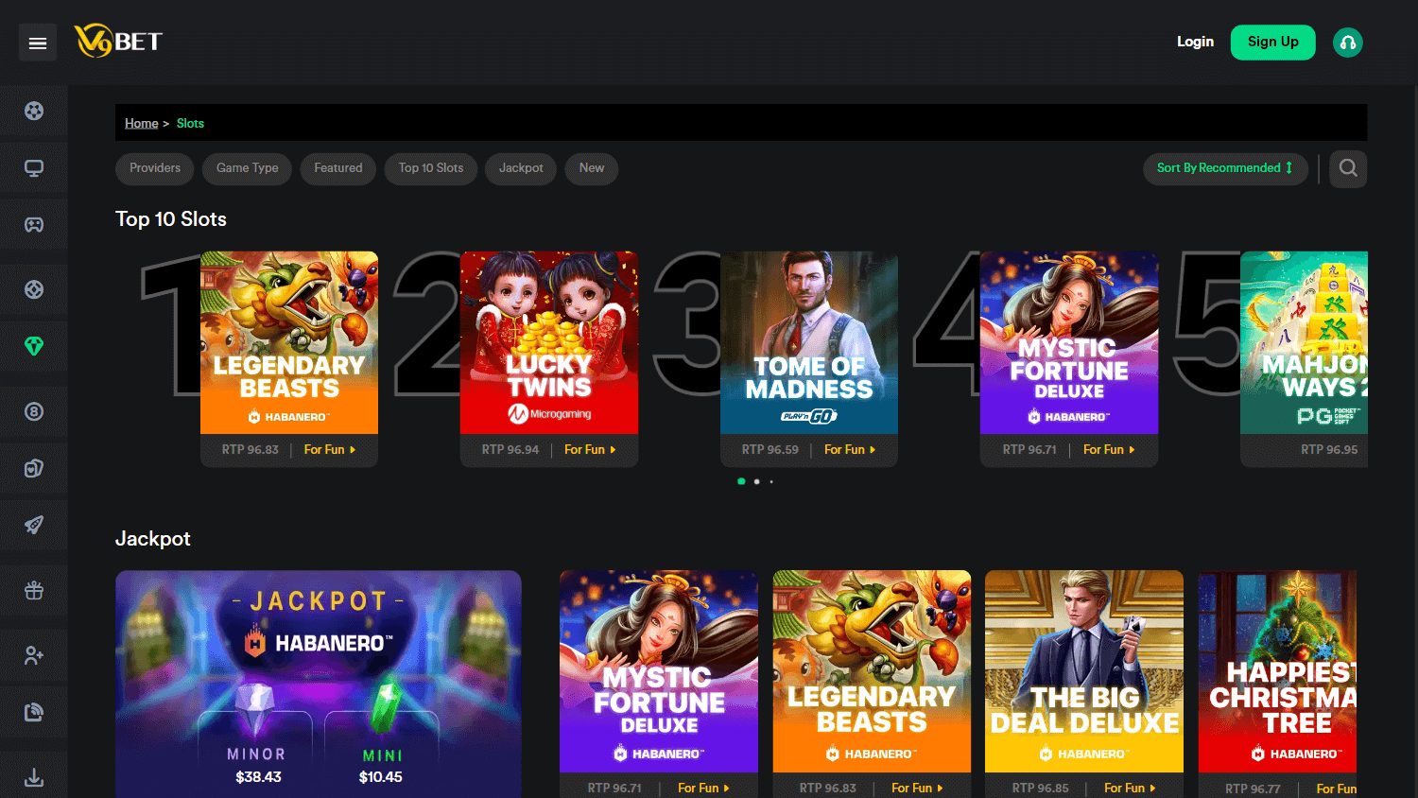Play Legendary Beasts for fun in Jackpot
Screen dimensions: 1418x798
tap(917, 788)
